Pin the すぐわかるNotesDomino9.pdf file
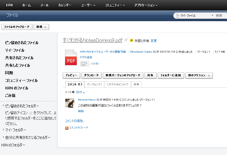This screenshot has width=227, height=155. pyautogui.click(x=126, y=40)
